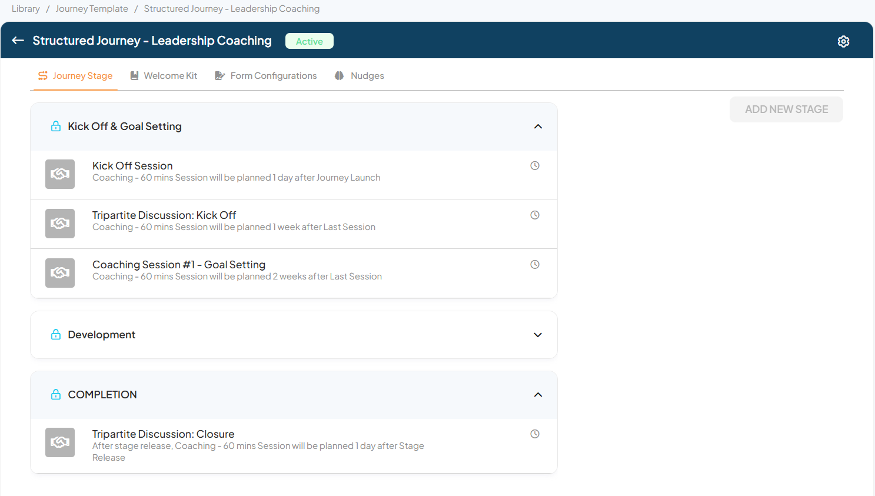
Task: Click clock icon for Tripartite Discussion: Closure
Action: pyautogui.click(x=535, y=434)
